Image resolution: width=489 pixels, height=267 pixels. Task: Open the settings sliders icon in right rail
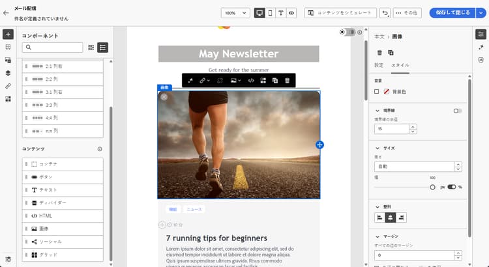click(481, 35)
